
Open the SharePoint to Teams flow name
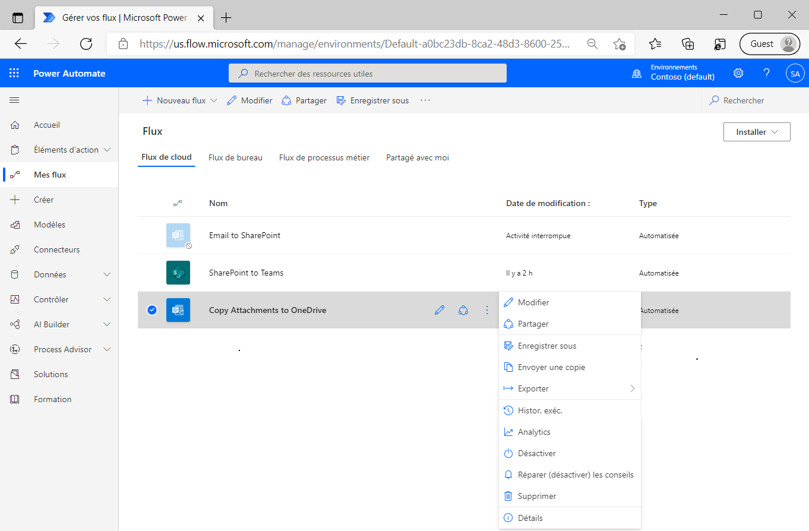click(247, 273)
